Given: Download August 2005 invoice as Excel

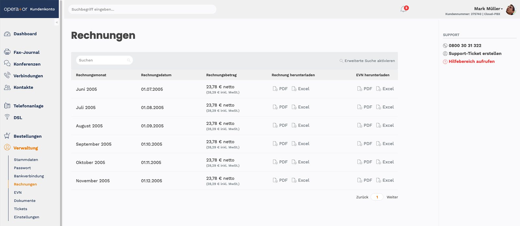Looking at the screenshot, I should pyautogui.click(x=301, y=125).
